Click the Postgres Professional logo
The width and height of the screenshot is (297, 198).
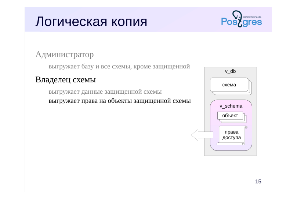[x=242, y=19]
